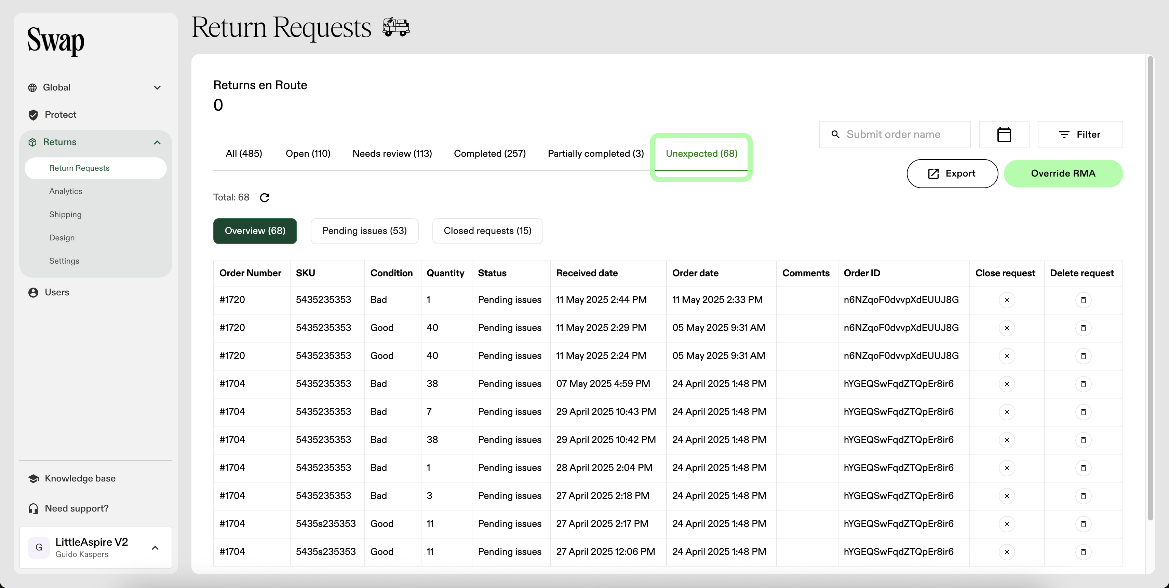Open the Users page
This screenshot has height=588, width=1169.
pos(57,292)
